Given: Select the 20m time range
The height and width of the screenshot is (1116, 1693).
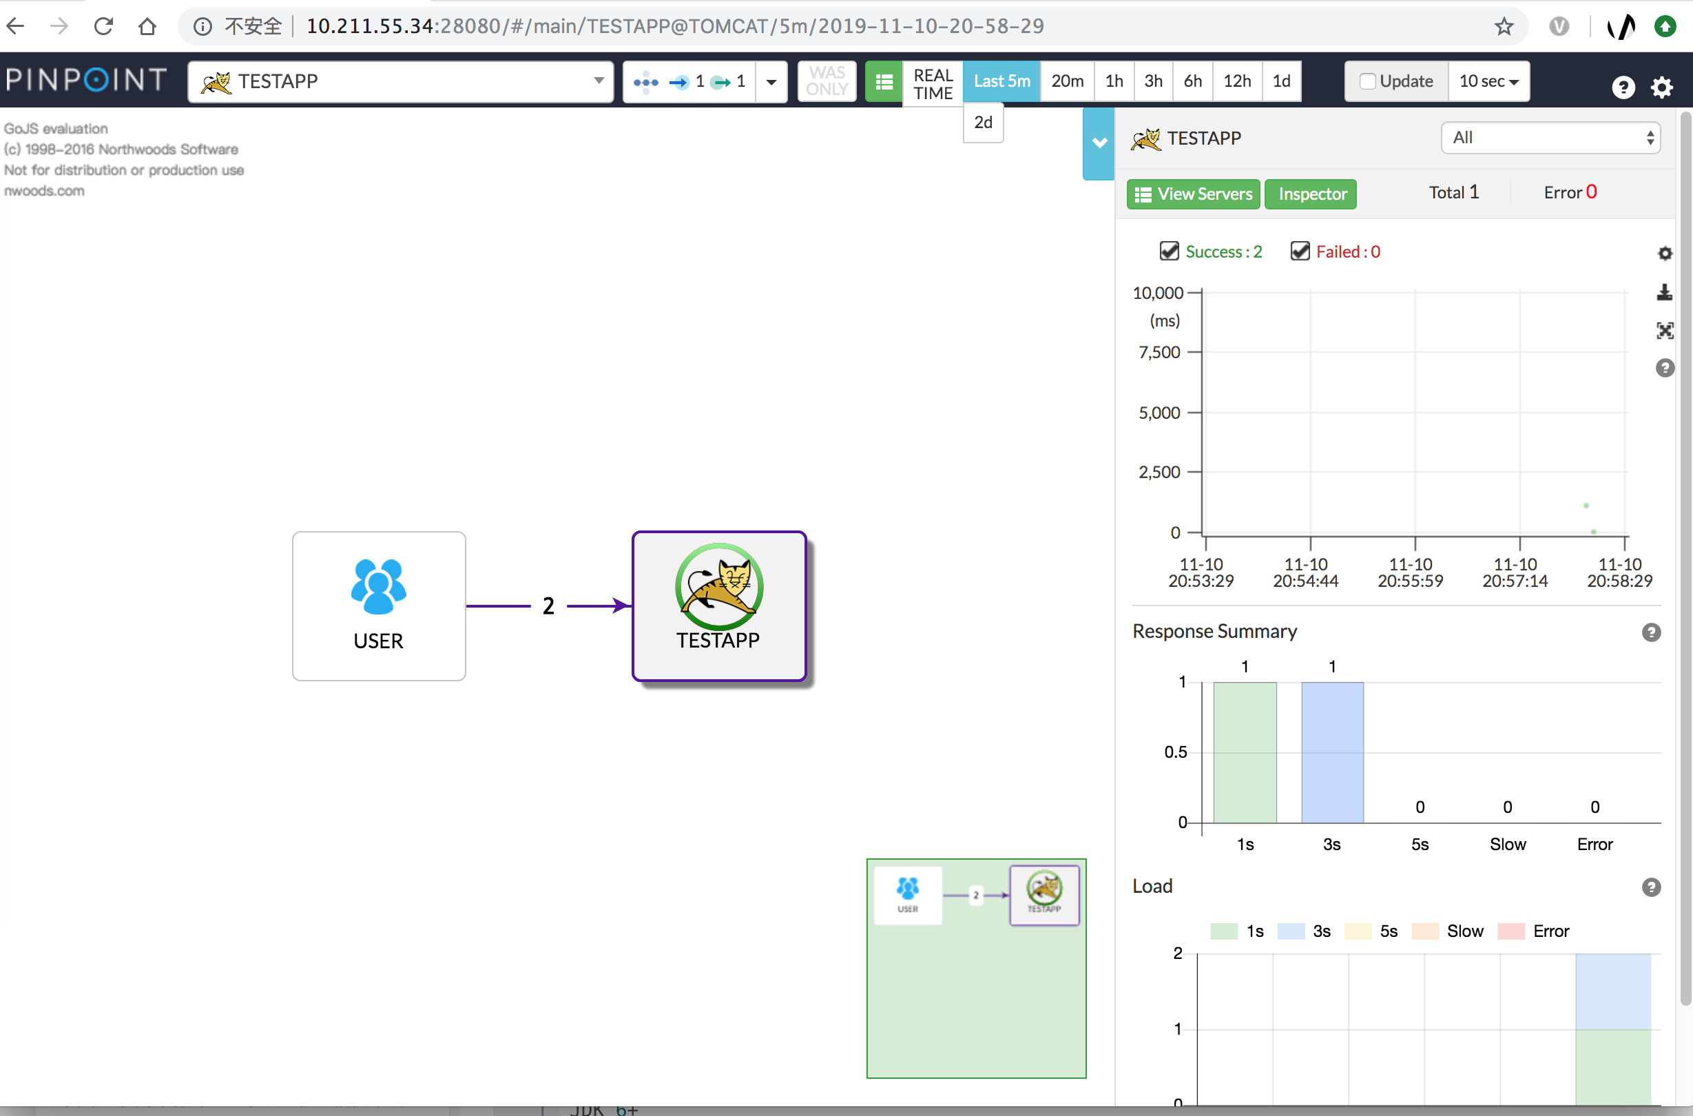Looking at the screenshot, I should click(1067, 81).
